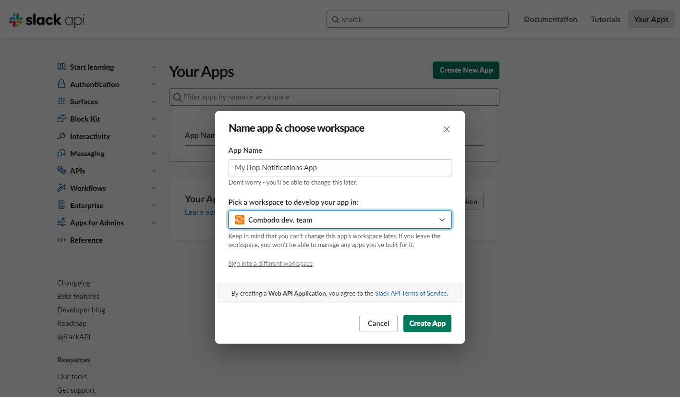The height and width of the screenshot is (397, 680).
Task: Click the Interactivity plug icon
Action: pos(61,136)
